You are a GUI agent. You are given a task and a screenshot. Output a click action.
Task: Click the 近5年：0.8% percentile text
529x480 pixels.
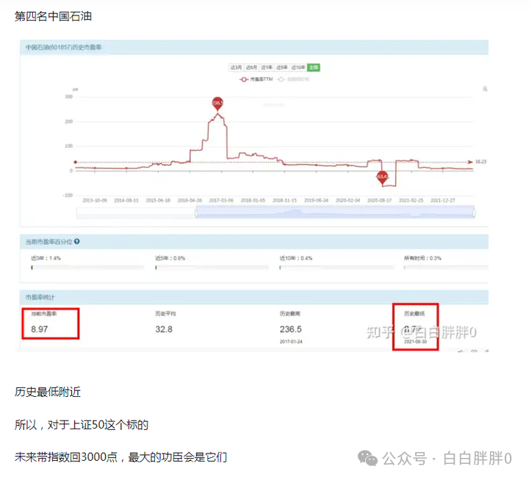[170, 258]
